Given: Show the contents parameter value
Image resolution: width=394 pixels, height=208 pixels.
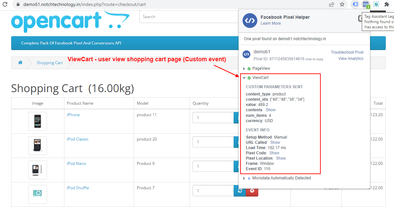Looking at the screenshot, I should [x=271, y=110].
